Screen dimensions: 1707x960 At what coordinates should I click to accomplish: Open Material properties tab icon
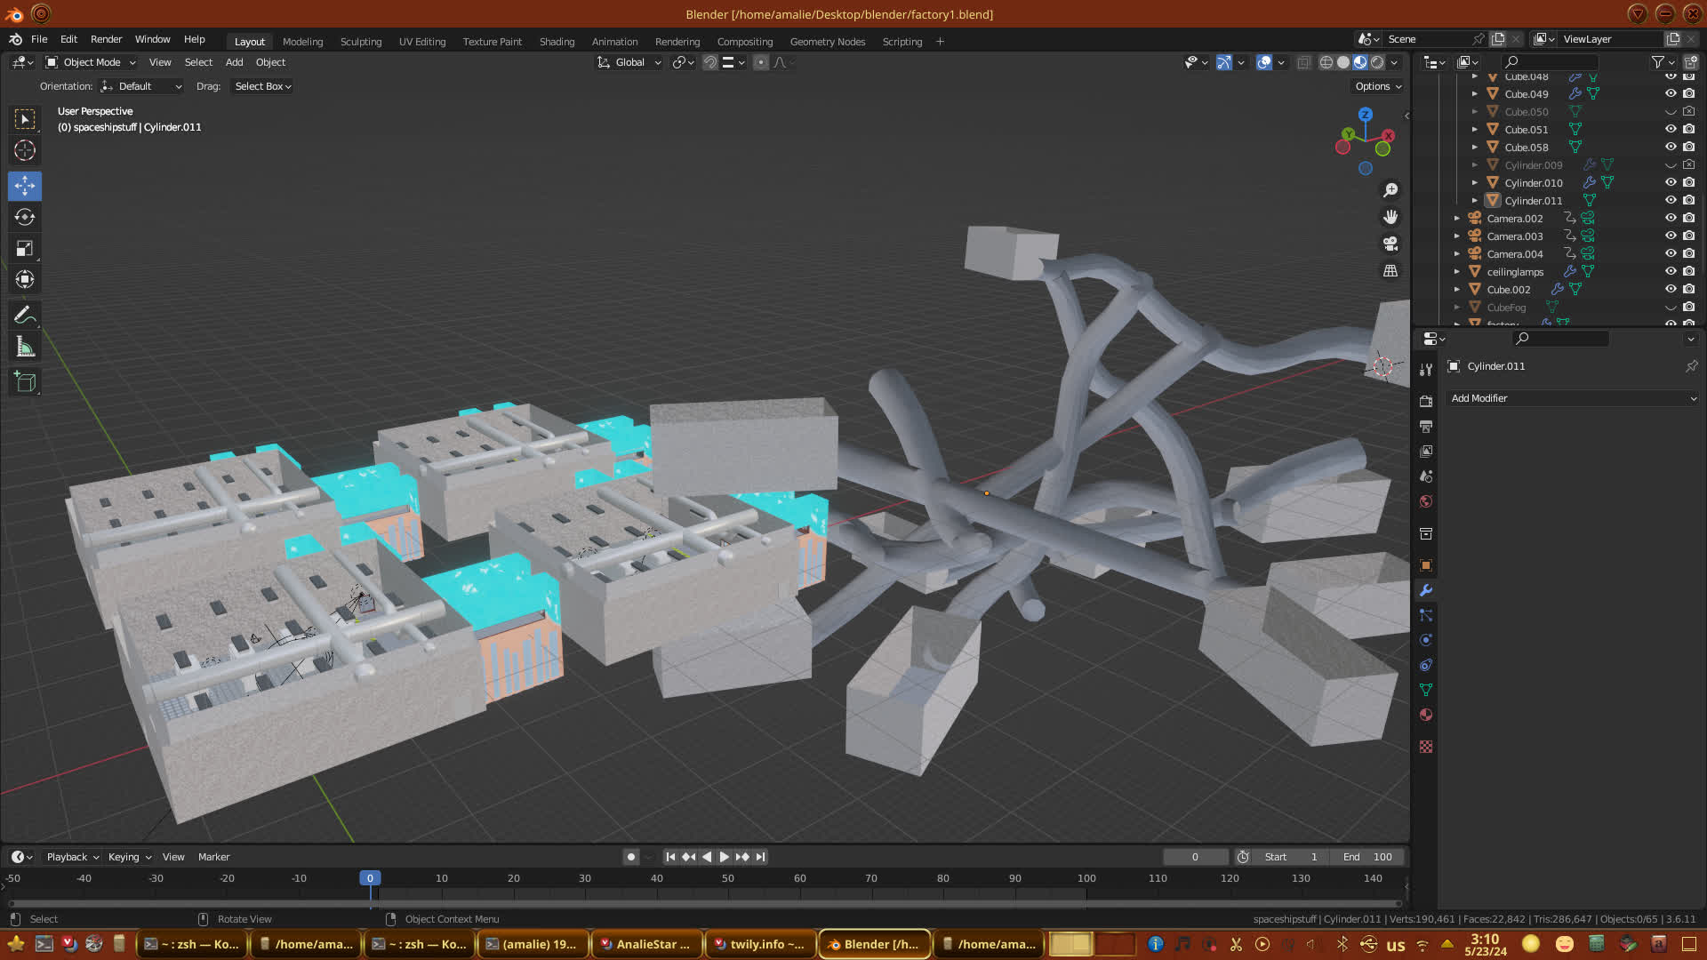[x=1426, y=715]
